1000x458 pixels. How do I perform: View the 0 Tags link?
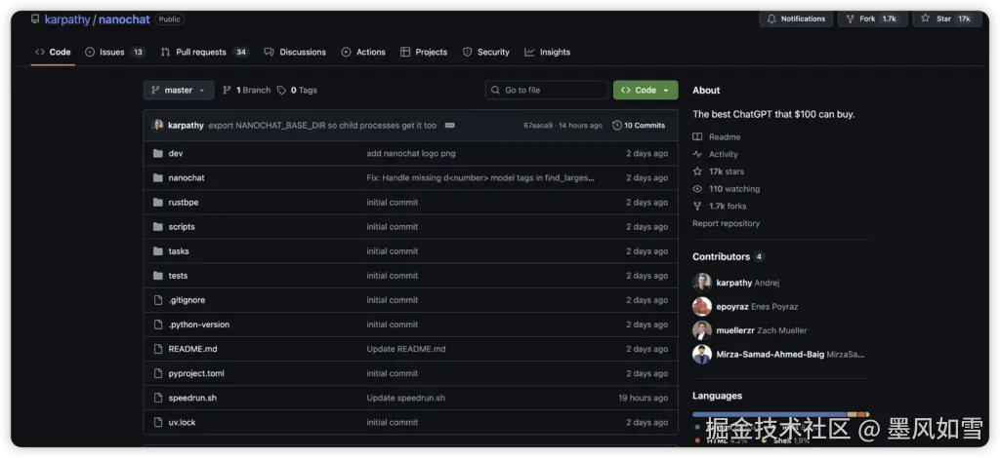(297, 91)
